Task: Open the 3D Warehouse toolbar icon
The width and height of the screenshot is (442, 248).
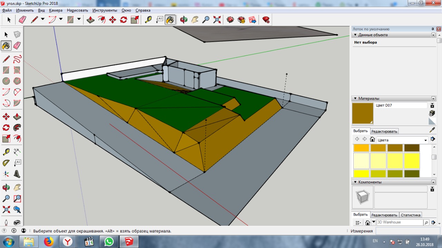Action: click(x=230, y=20)
